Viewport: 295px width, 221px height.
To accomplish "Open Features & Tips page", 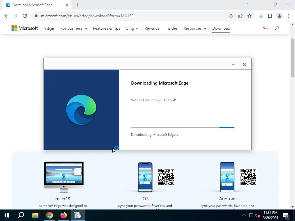I will click(107, 28).
